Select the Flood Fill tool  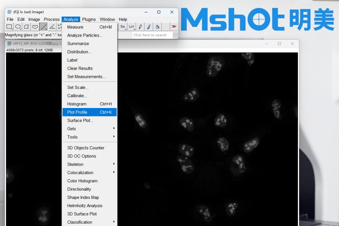click(157, 27)
